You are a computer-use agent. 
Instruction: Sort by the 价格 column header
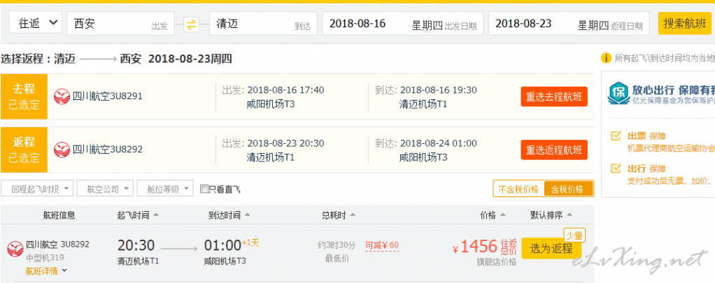(x=493, y=215)
